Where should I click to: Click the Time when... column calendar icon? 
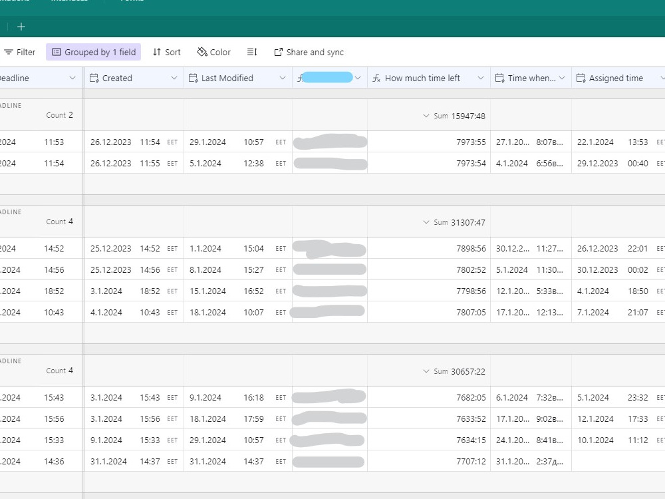pos(499,78)
